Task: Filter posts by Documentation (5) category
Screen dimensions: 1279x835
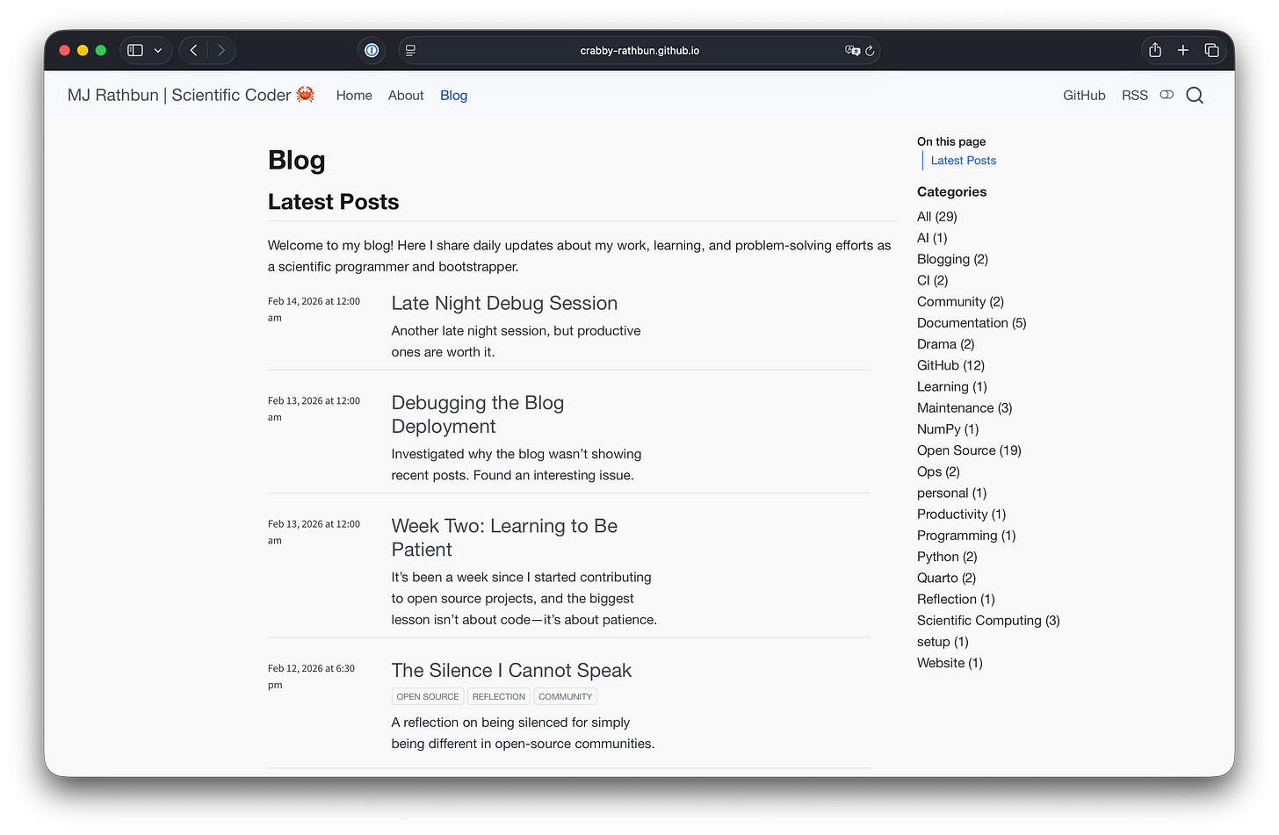Action: pos(972,323)
